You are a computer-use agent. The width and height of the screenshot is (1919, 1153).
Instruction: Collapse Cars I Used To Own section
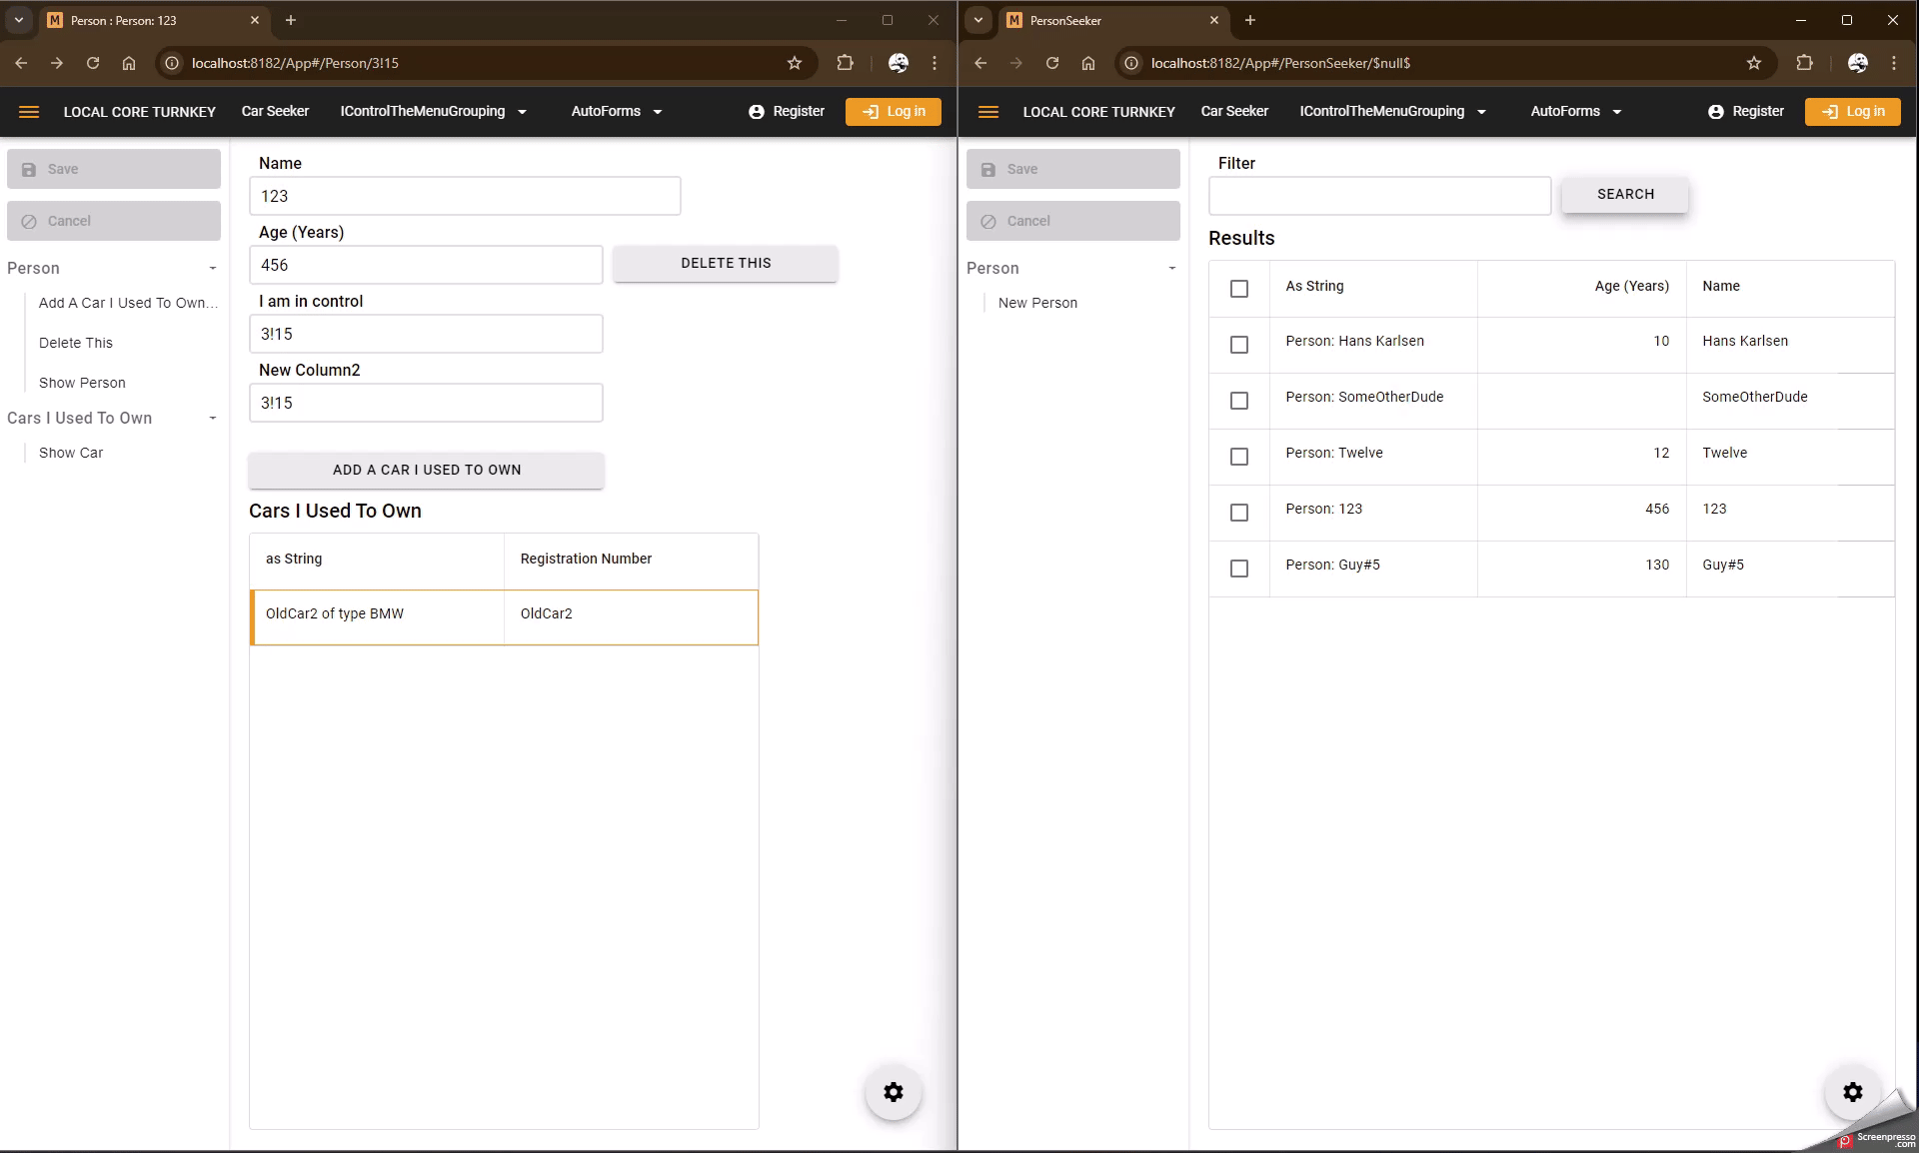point(212,419)
